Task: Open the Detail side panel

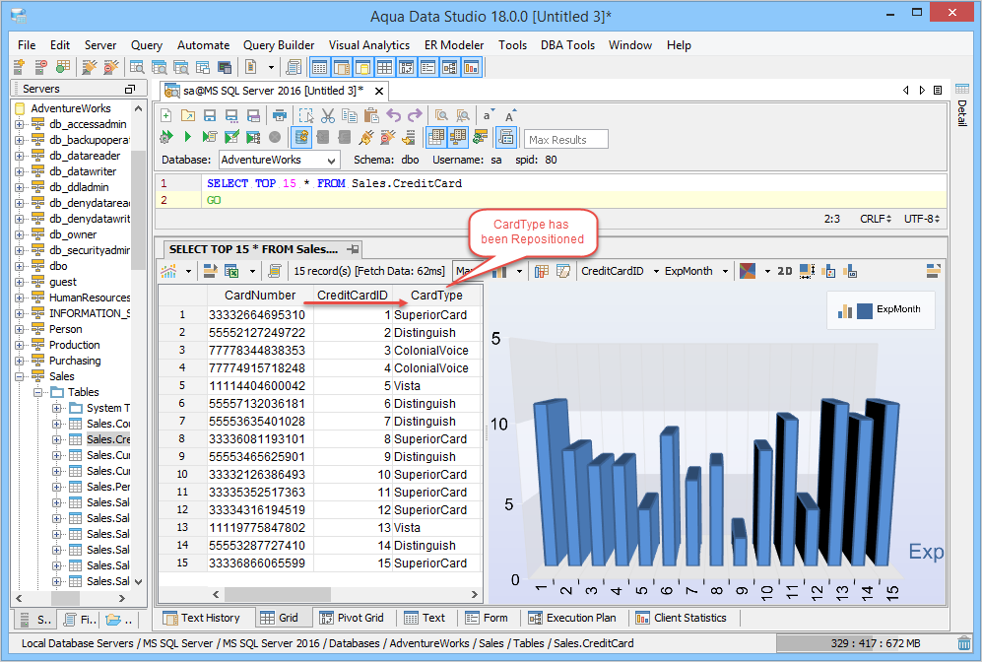Action: (962, 111)
